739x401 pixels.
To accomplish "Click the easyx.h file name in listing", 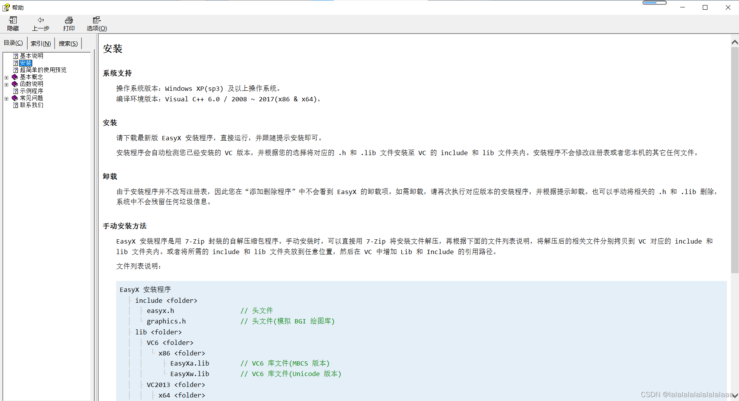I will pos(160,311).
